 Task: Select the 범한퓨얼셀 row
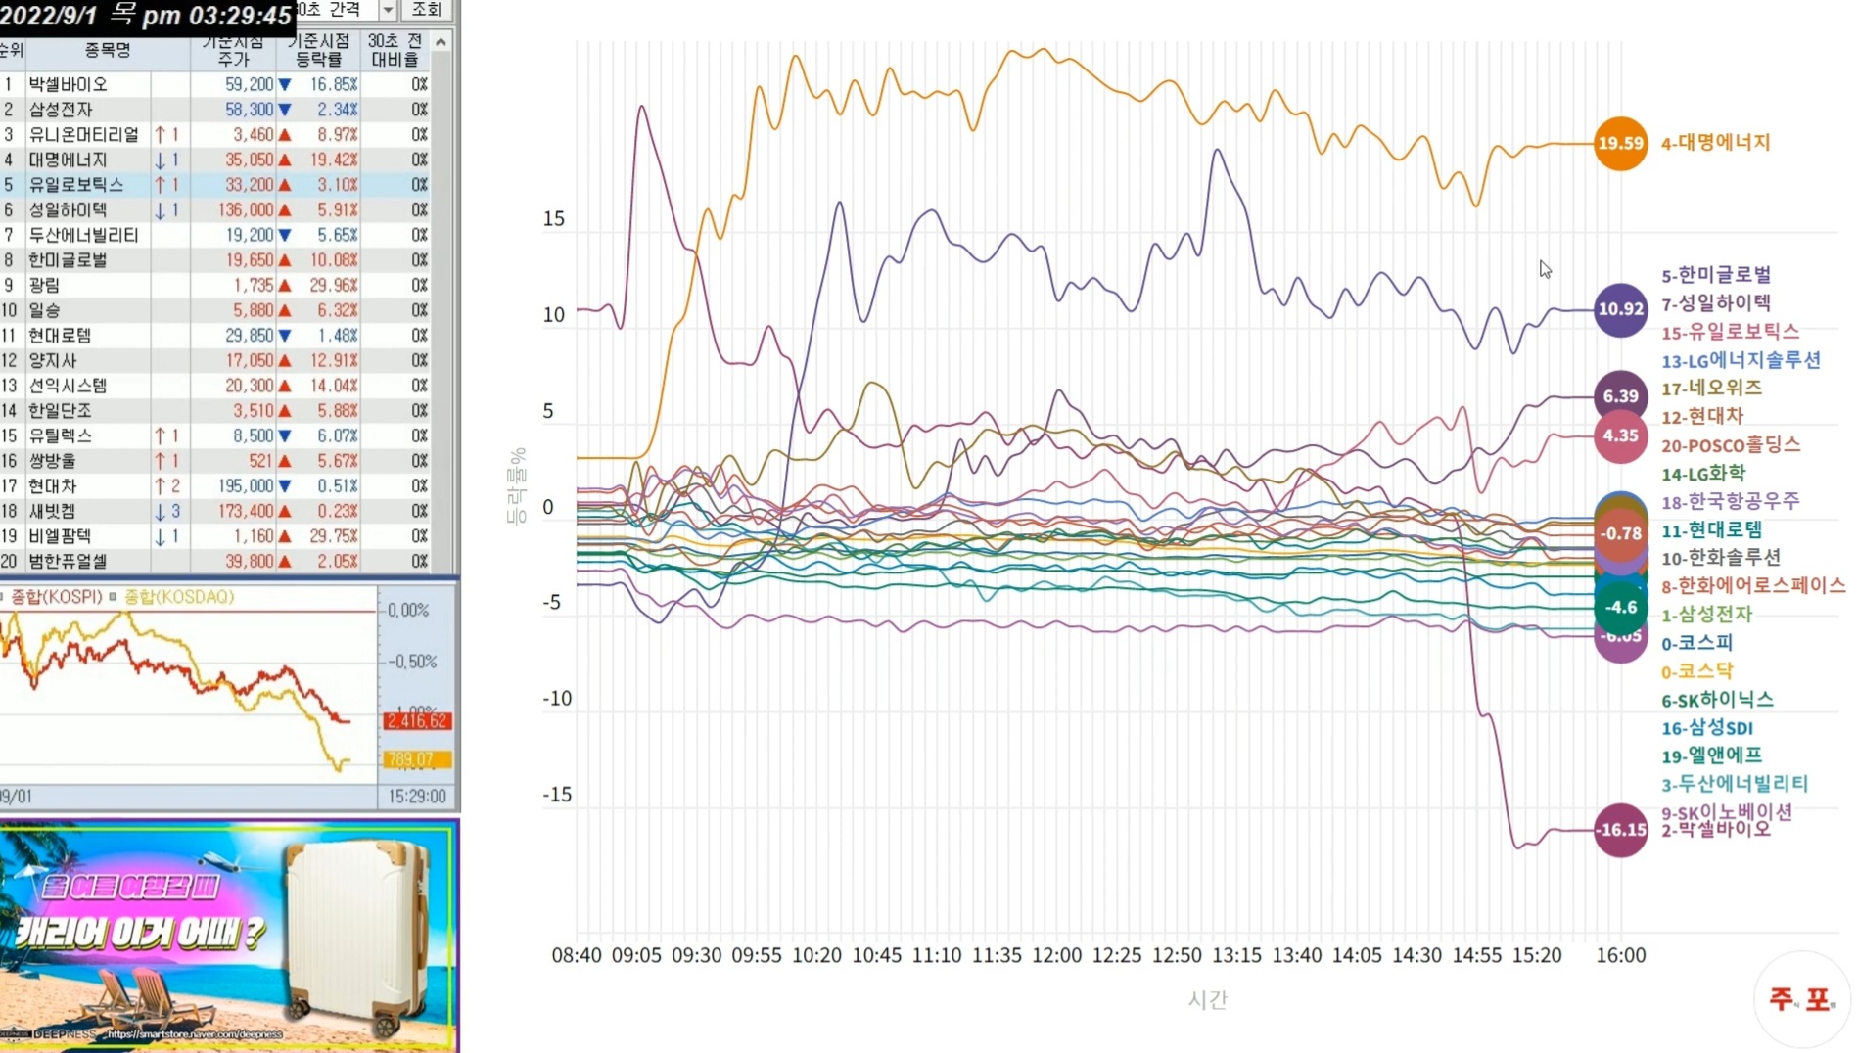(x=214, y=562)
